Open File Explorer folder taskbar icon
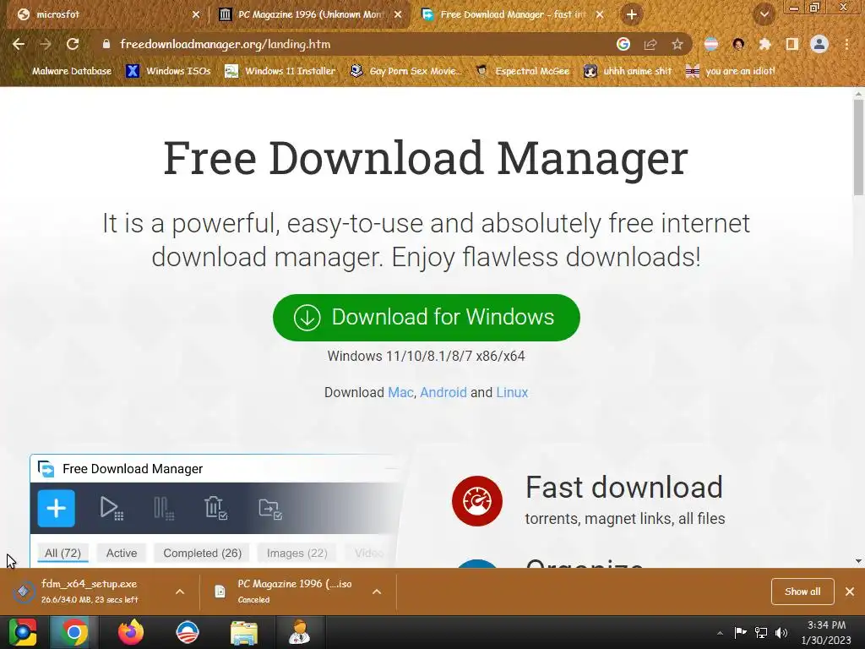 tap(244, 632)
